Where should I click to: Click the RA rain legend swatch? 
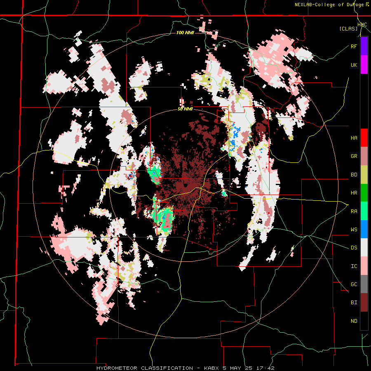pos(364,211)
